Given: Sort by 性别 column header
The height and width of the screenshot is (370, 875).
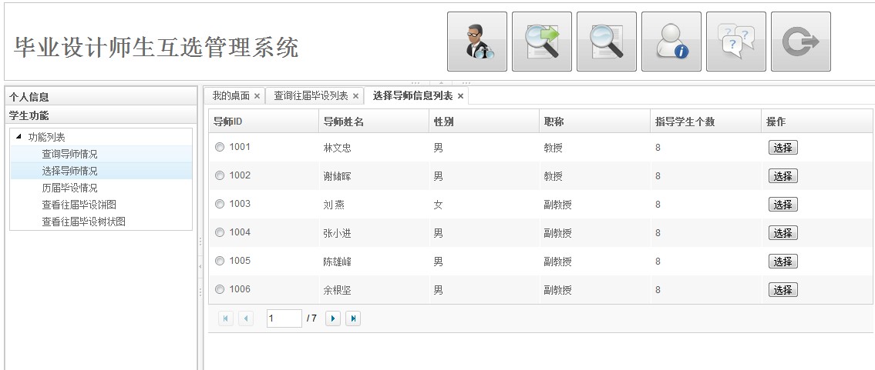Looking at the screenshot, I should 484,122.
